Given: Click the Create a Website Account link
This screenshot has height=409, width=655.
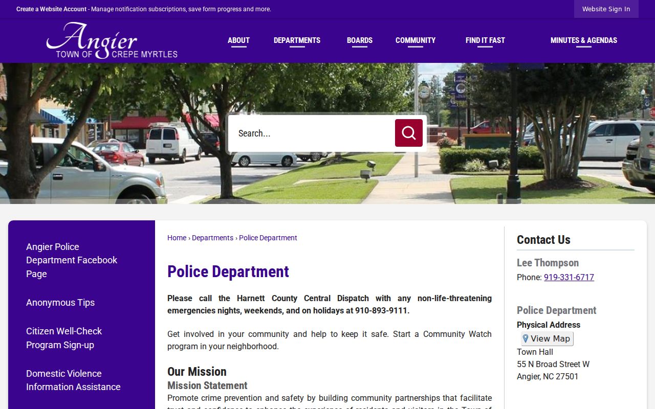Looking at the screenshot, I should pos(51,9).
